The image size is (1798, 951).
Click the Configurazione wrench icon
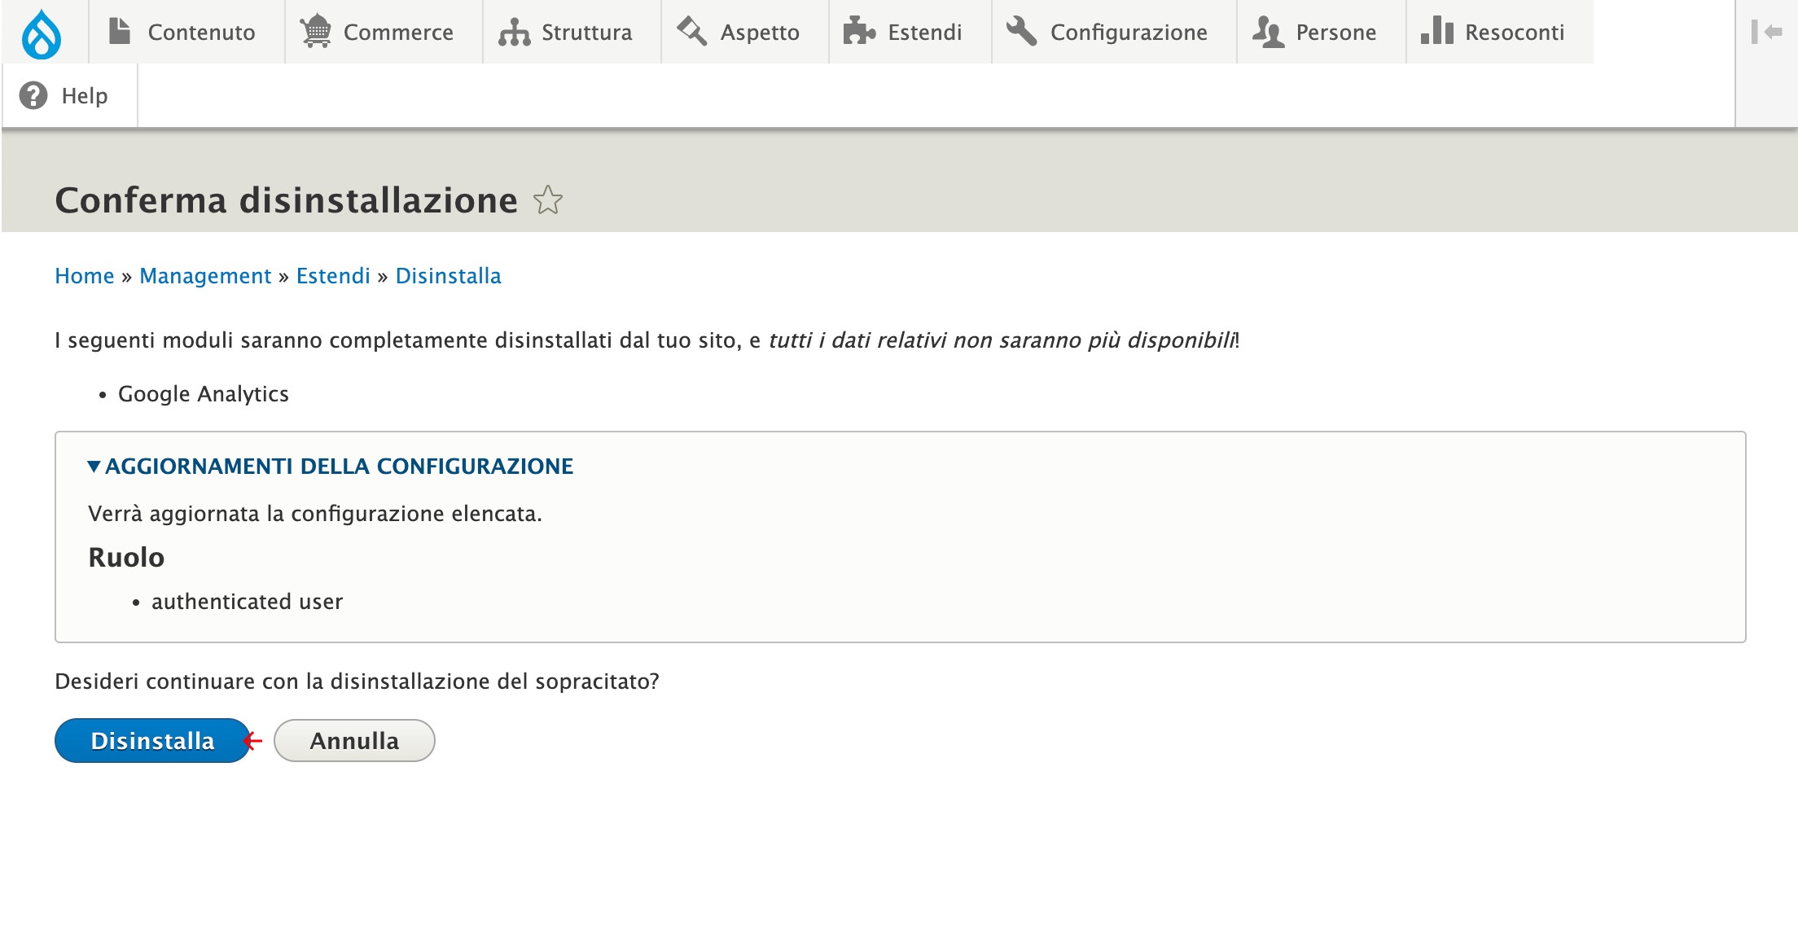[1021, 32]
